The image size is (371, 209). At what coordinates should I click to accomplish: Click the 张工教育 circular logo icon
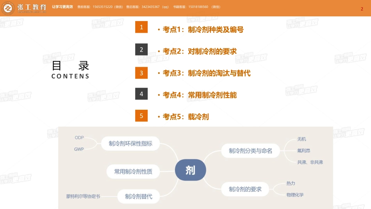click(8, 8)
